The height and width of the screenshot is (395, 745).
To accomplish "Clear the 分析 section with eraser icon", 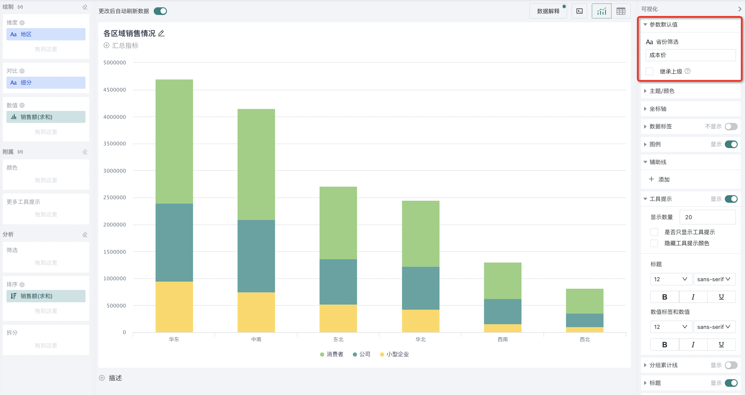I will coord(85,234).
